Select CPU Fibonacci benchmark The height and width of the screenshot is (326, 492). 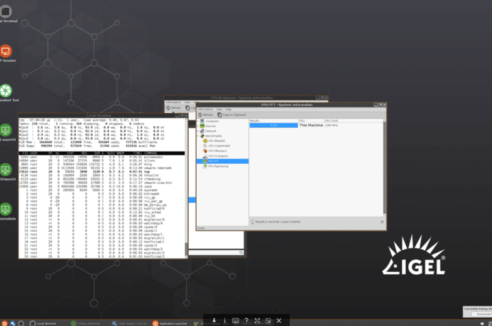pyautogui.click(x=215, y=151)
